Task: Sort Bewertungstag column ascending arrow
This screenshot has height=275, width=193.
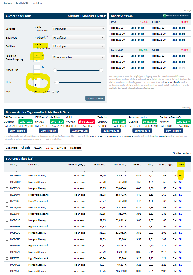Action: [x=85, y=166]
